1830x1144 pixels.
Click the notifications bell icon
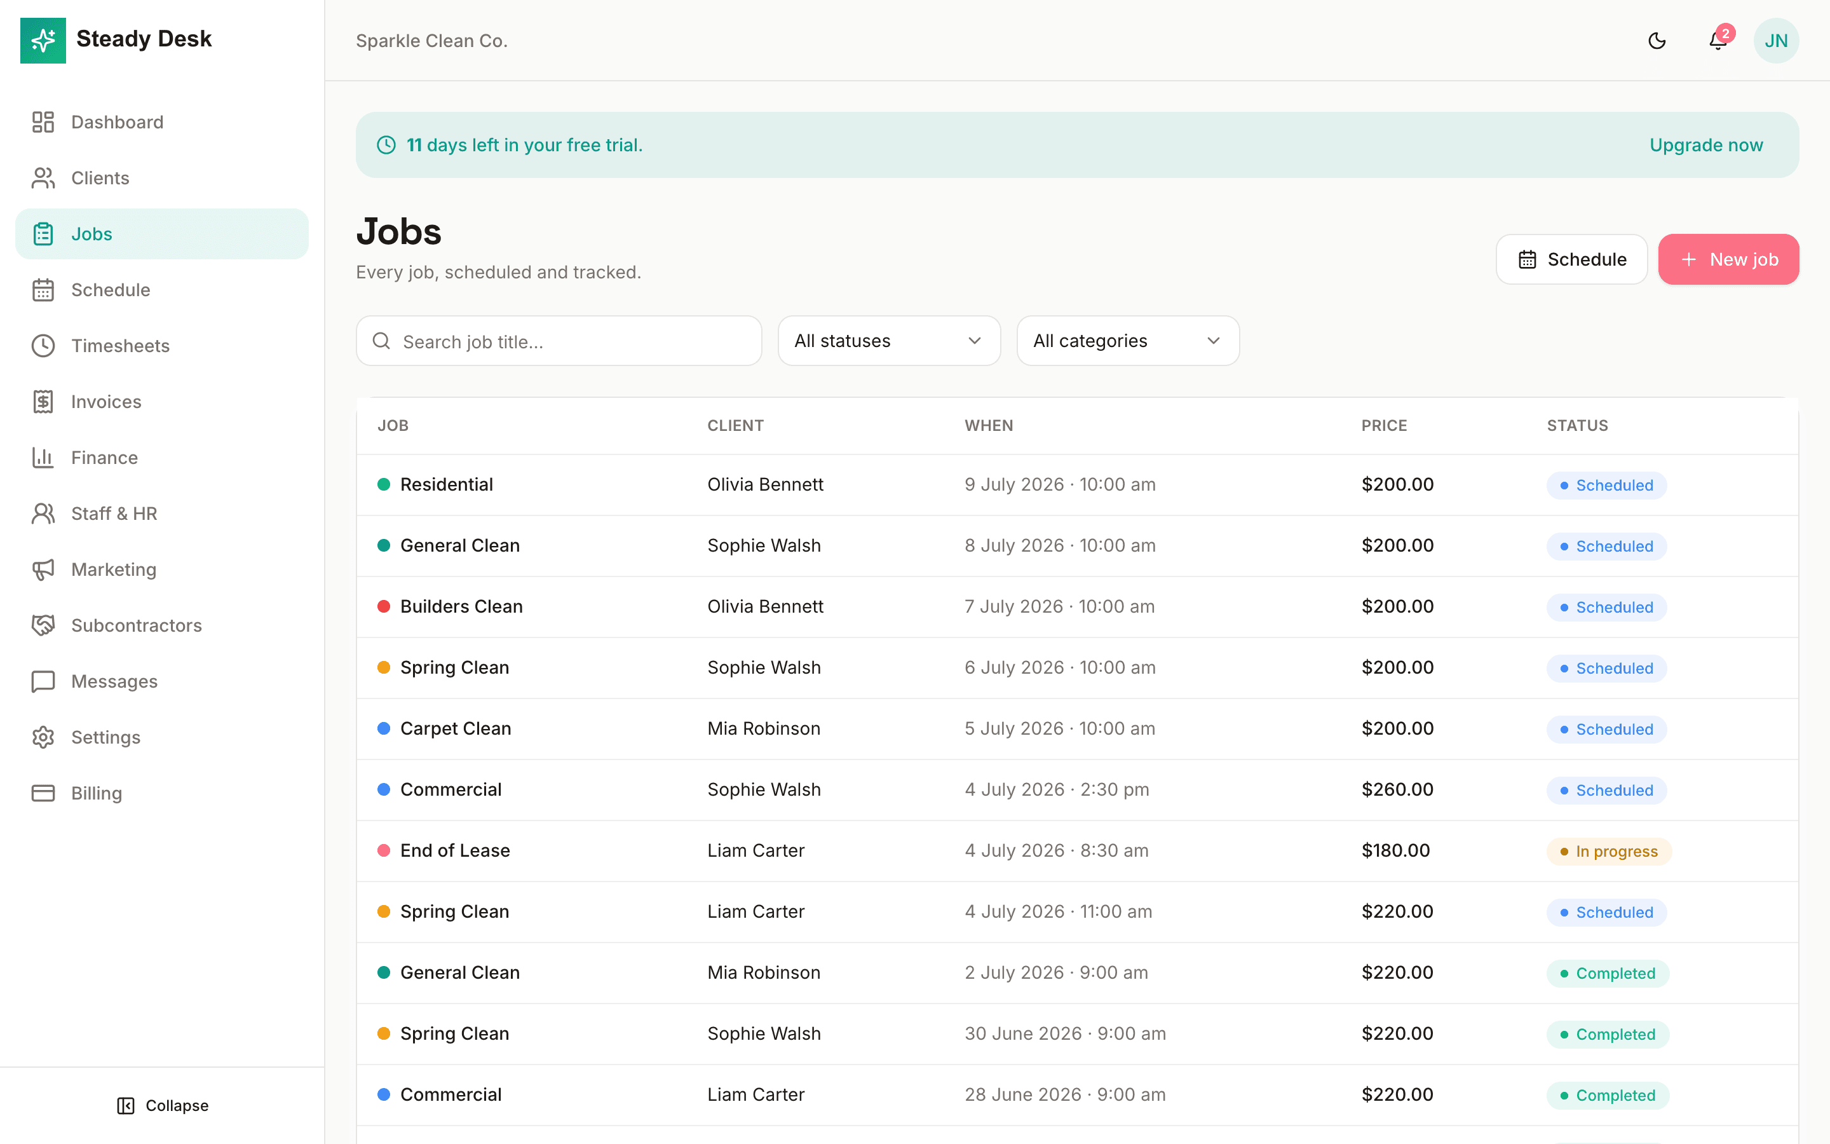(x=1718, y=41)
